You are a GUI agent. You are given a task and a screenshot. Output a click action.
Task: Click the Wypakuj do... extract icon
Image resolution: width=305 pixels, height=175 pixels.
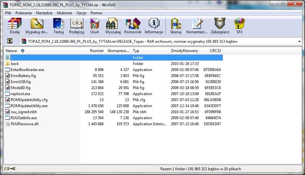point(37,23)
